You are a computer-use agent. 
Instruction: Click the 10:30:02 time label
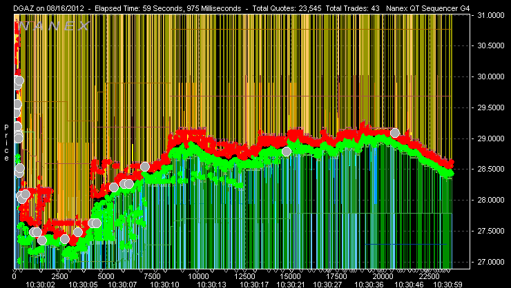pos(41,285)
